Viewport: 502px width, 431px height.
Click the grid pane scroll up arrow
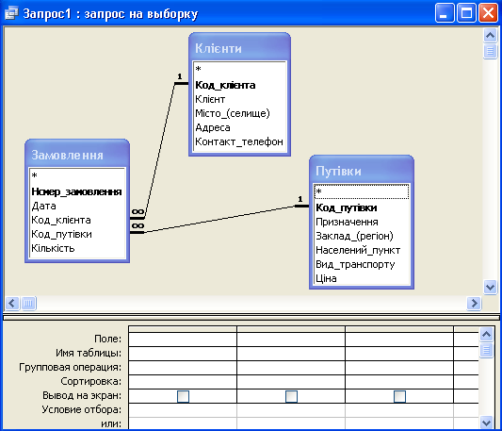click(x=486, y=335)
